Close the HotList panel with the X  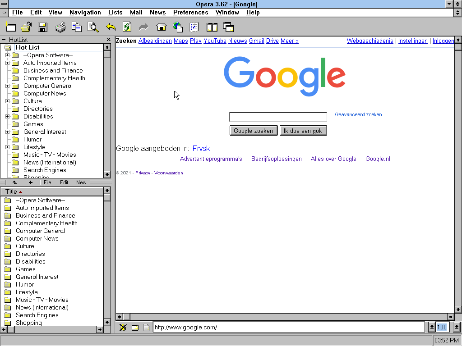108,40
